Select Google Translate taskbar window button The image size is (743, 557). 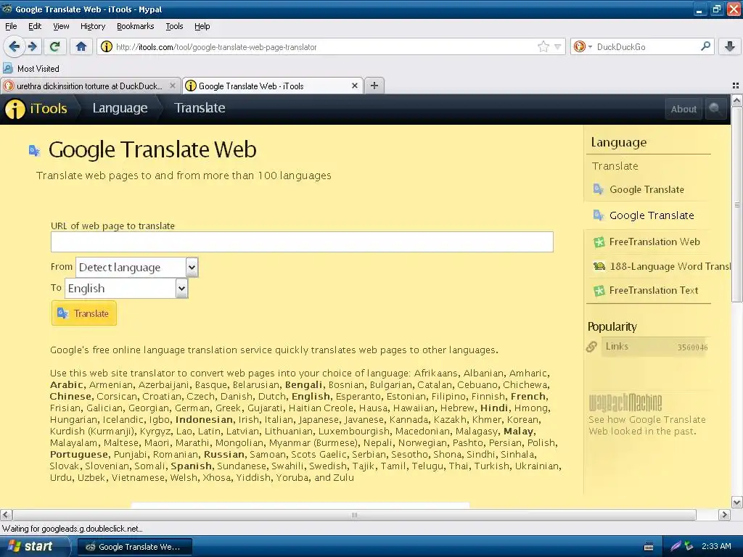point(134,547)
